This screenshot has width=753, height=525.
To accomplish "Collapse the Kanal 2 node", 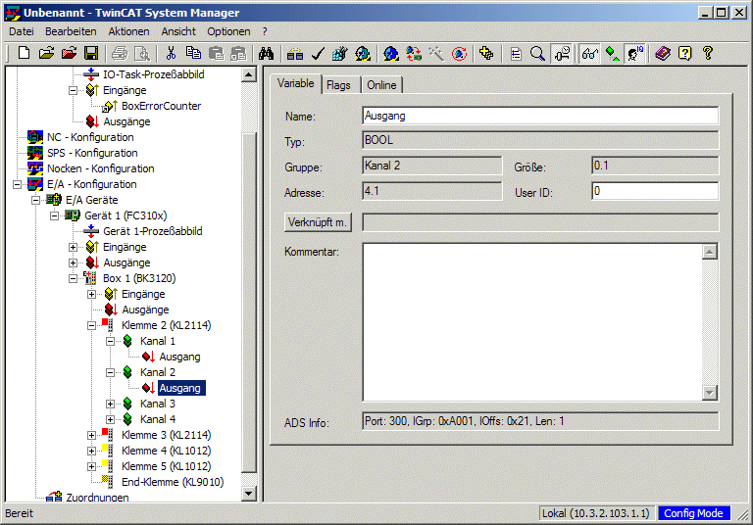I will (x=111, y=372).
